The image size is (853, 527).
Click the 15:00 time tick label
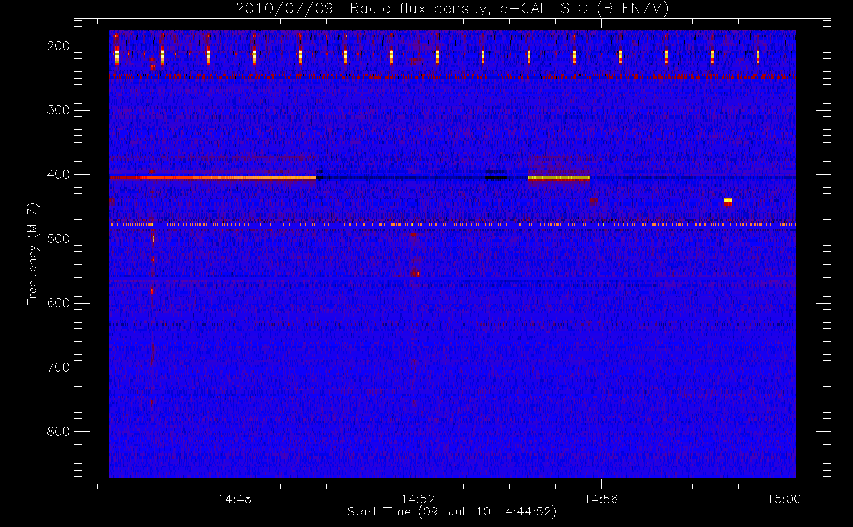pyautogui.click(x=784, y=499)
